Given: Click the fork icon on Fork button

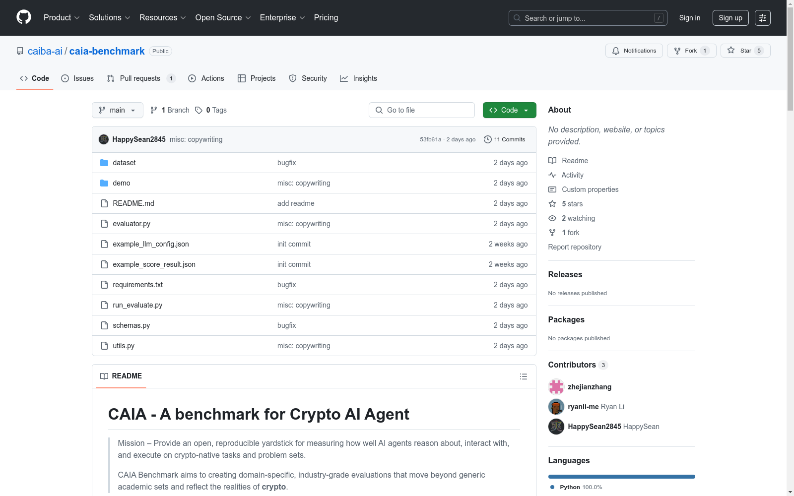Looking at the screenshot, I should coord(677,51).
